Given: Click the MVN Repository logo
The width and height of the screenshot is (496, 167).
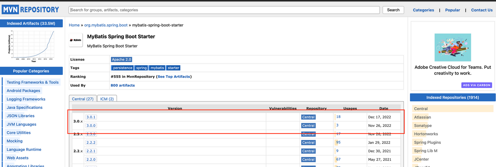Looking at the screenshot, I should [31, 10].
